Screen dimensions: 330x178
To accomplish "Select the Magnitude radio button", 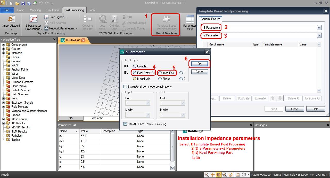I will click(135, 79).
